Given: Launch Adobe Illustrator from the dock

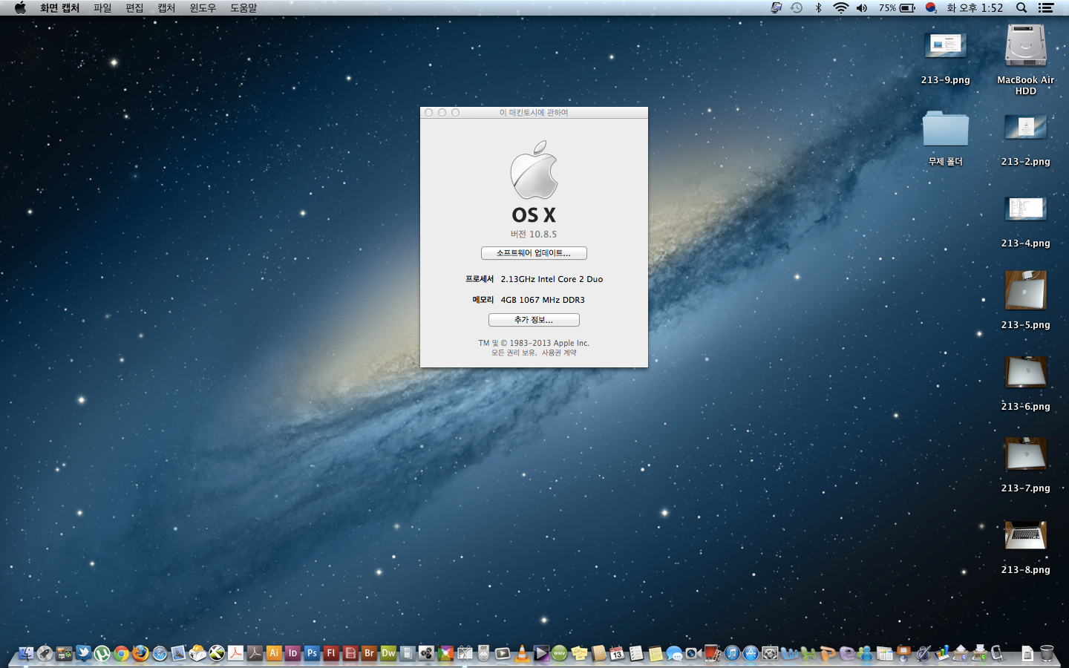Looking at the screenshot, I should (x=274, y=653).
